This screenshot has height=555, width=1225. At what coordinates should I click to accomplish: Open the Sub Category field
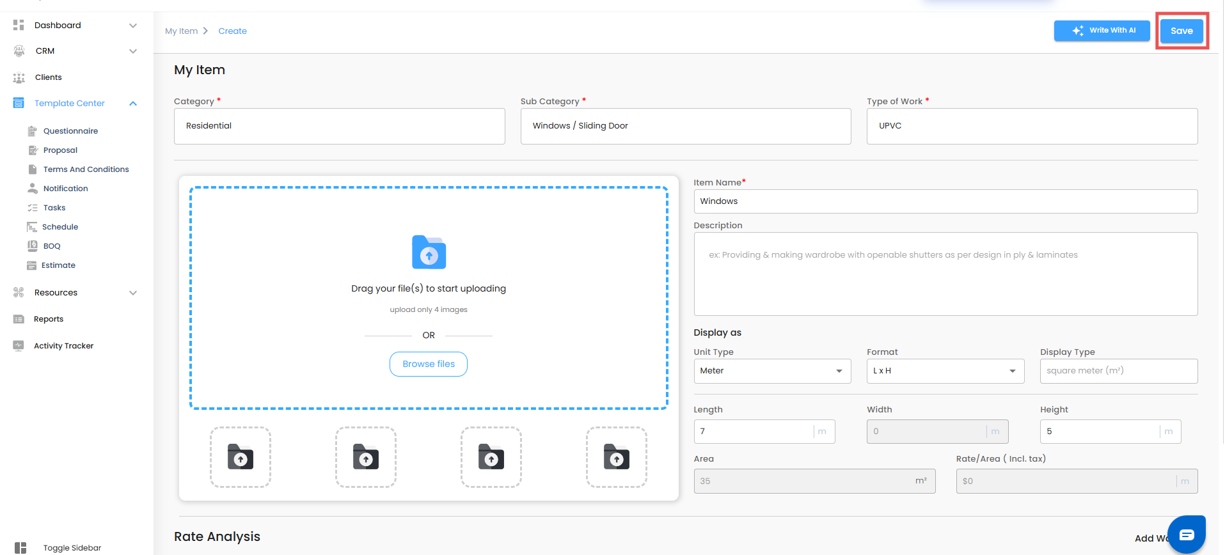coord(686,126)
